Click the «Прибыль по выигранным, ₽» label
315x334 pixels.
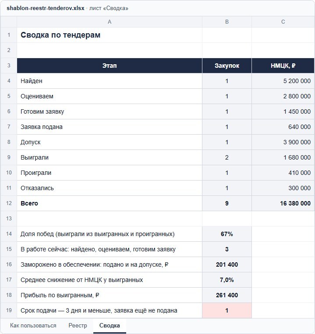(110, 295)
